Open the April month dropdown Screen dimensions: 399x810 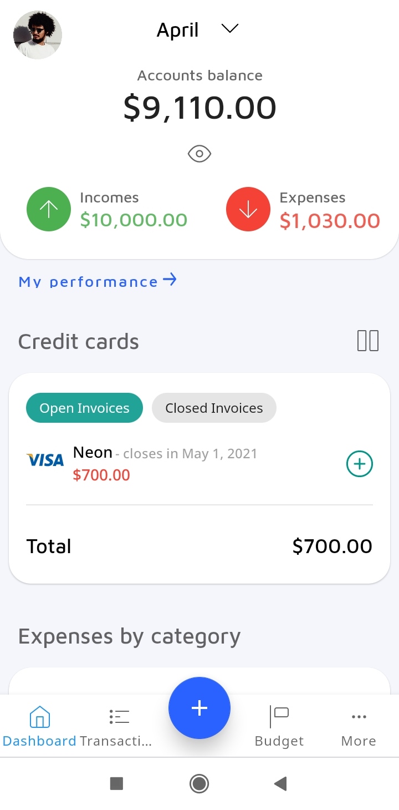(x=178, y=30)
